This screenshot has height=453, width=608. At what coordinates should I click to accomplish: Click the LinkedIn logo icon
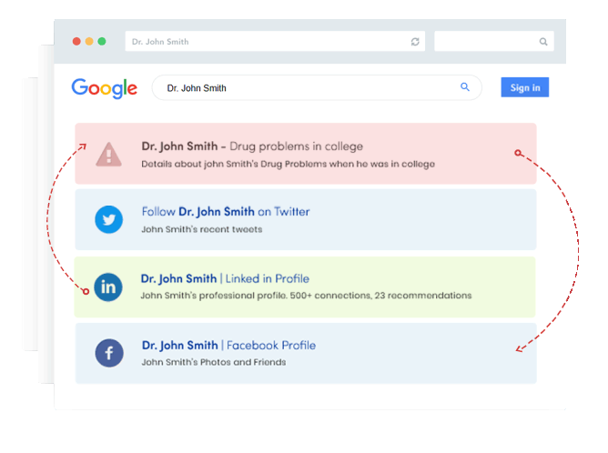coord(108,287)
